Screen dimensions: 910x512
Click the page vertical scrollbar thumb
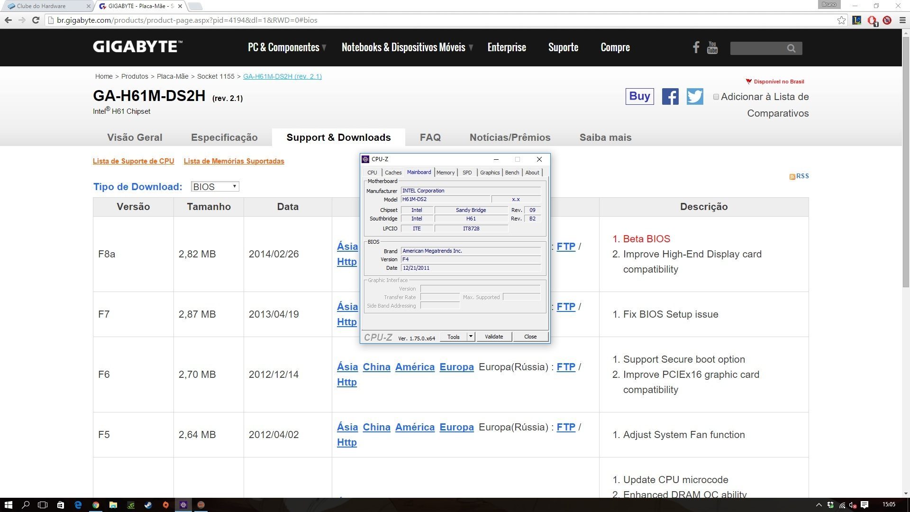pyautogui.click(x=906, y=161)
